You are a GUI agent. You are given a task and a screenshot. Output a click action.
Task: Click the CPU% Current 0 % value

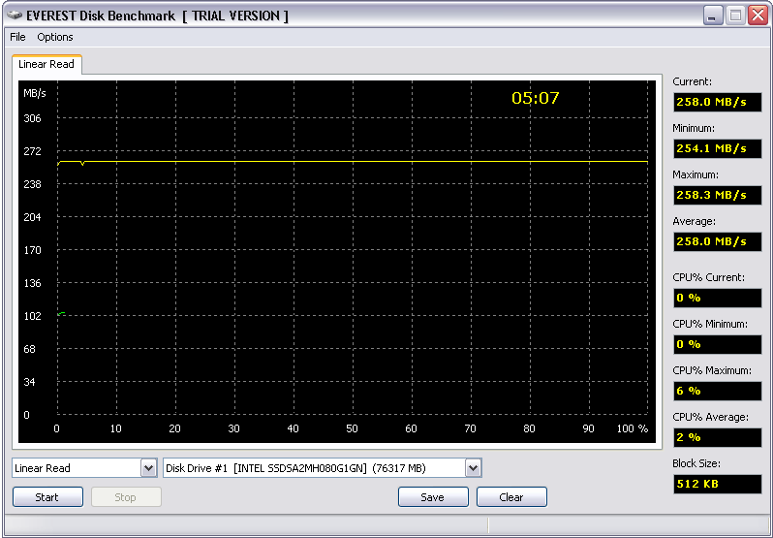717,298
